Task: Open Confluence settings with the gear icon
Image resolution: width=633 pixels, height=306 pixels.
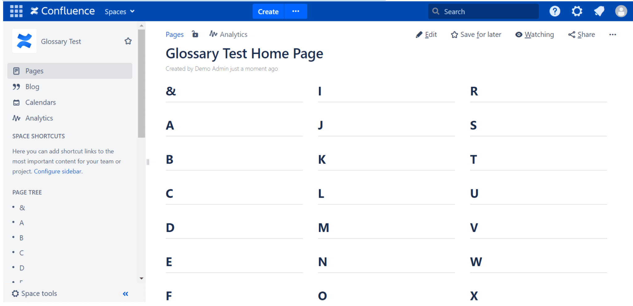Action: pos(577,11)
